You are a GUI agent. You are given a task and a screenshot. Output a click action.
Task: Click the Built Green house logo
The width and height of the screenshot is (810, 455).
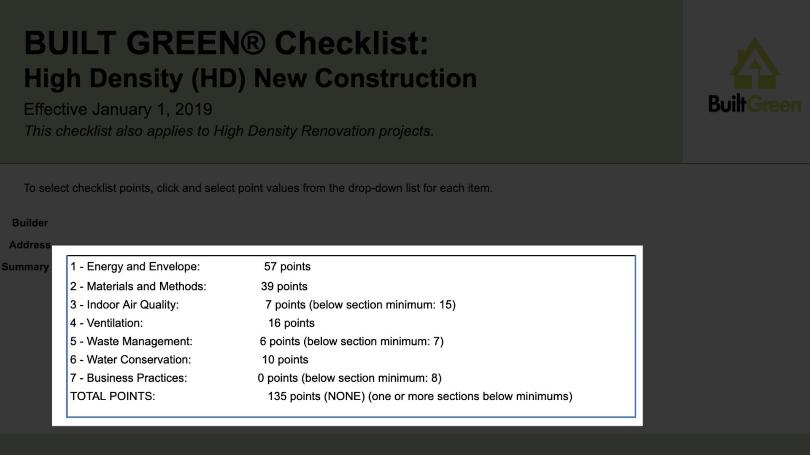tap(755, 63)
